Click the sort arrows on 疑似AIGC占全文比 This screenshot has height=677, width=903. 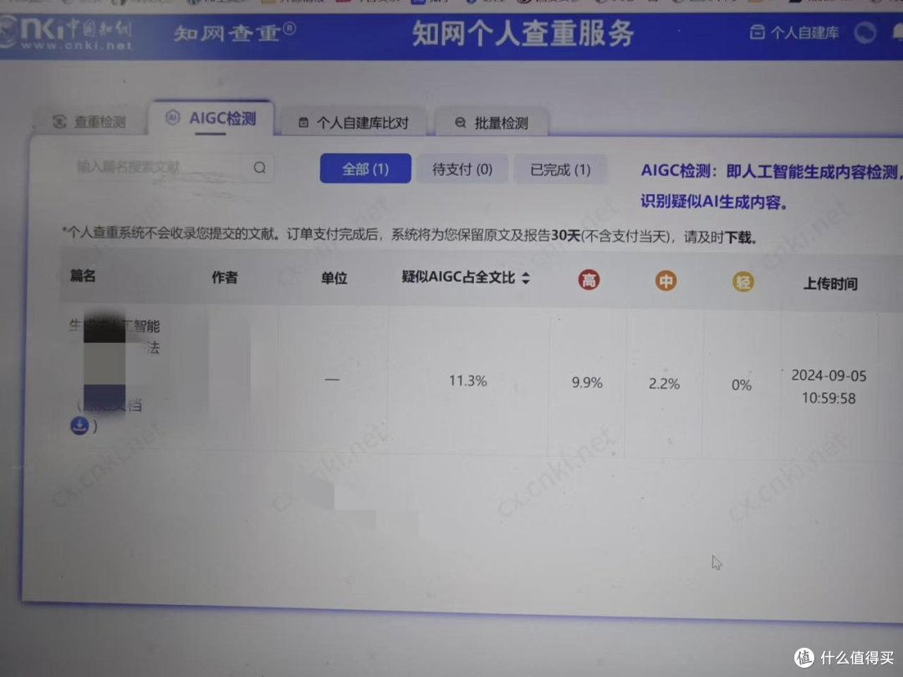click(525, 277)
